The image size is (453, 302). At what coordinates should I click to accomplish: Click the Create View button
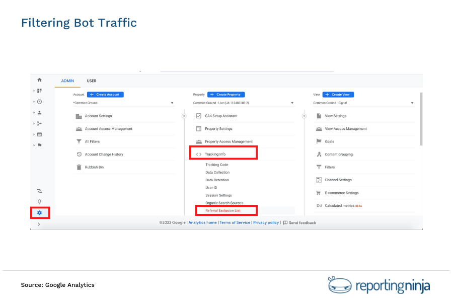click(x=338, y=95)
